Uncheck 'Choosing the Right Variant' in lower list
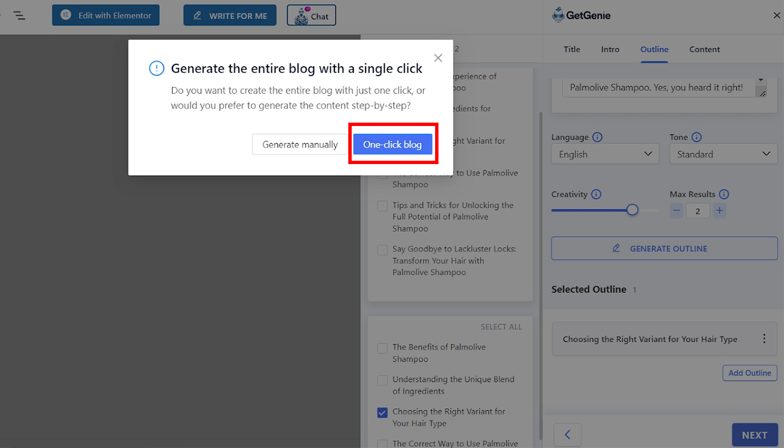This screenshot has width=784, height=448. [x=382, y=413]
